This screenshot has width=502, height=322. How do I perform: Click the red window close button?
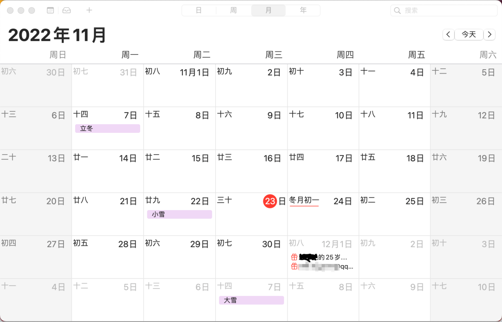point(10,11)
